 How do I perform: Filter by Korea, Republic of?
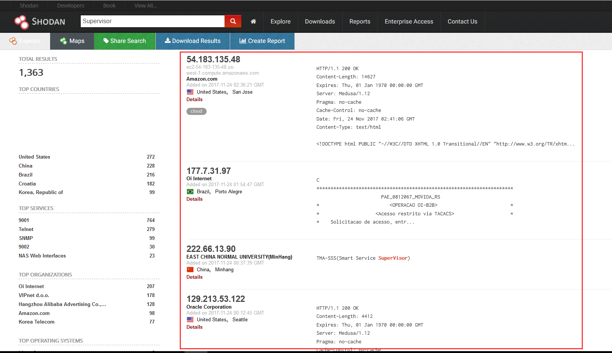41,193
